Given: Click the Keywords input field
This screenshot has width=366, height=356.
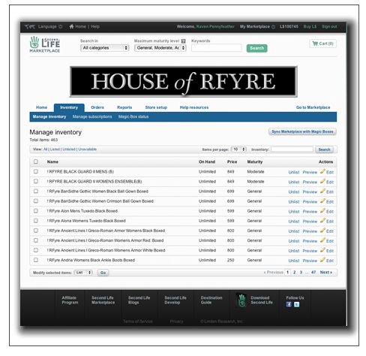Looking at the screenshot, I should (x=217, y=48).
